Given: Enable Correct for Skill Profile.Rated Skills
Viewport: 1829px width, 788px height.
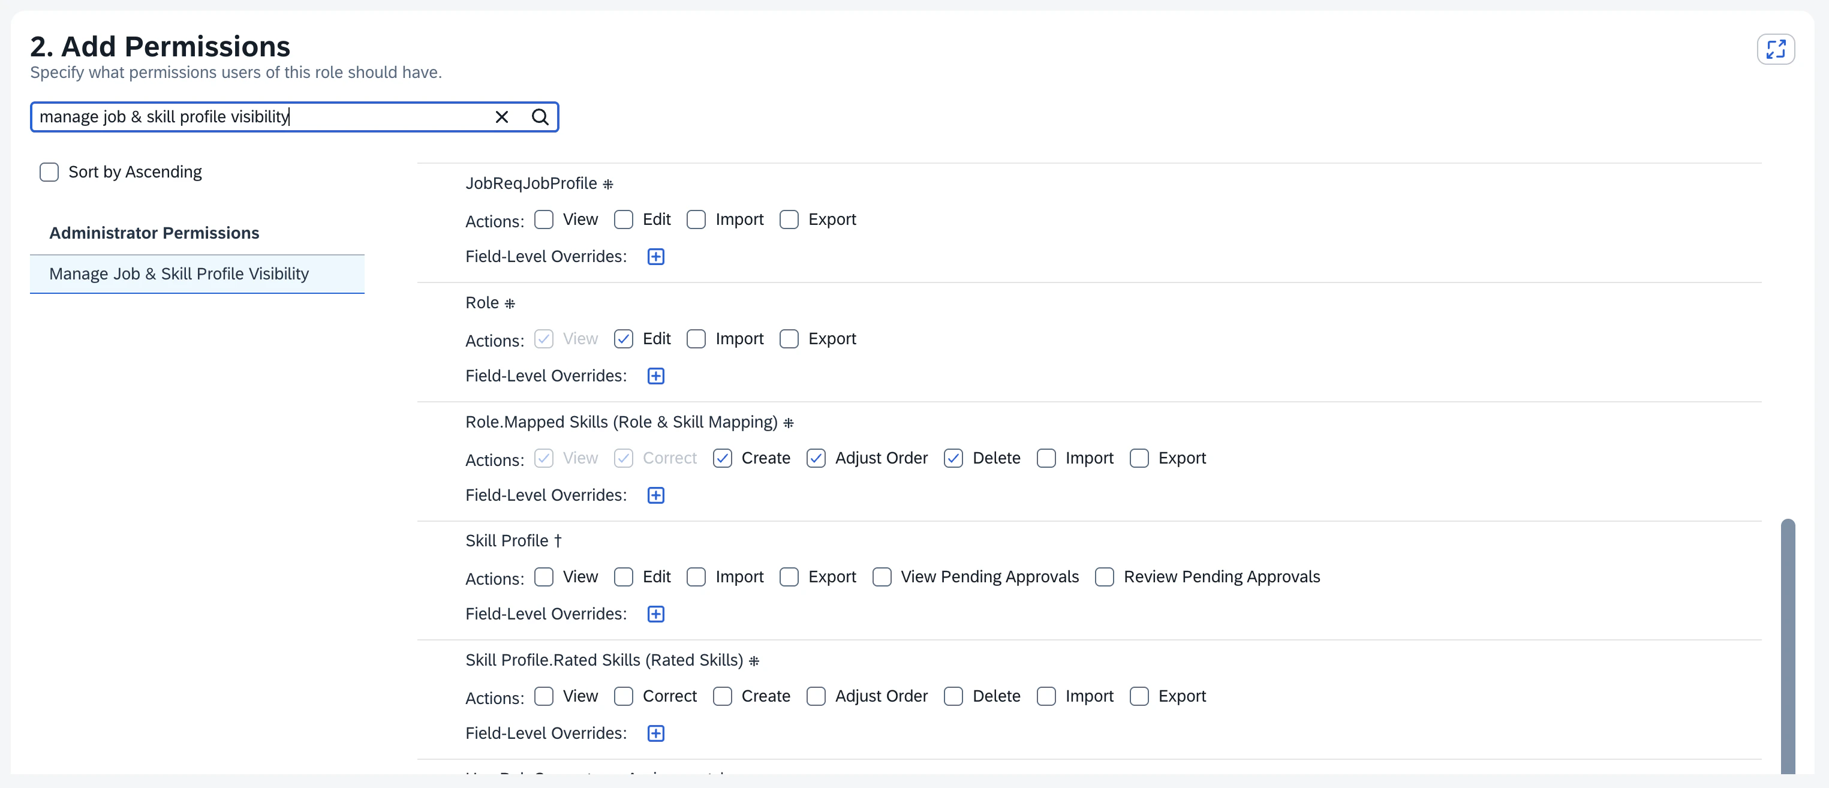Looking at the screenshot, I should [624, 696].
